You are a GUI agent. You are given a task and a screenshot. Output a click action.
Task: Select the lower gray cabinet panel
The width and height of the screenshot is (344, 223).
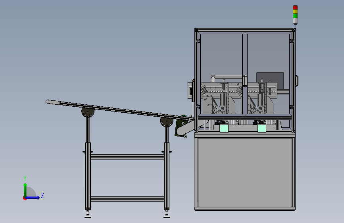(245, 173)
